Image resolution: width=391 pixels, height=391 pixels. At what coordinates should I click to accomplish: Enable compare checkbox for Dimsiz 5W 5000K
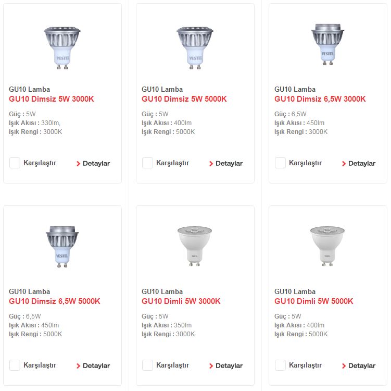pos(147,163)
